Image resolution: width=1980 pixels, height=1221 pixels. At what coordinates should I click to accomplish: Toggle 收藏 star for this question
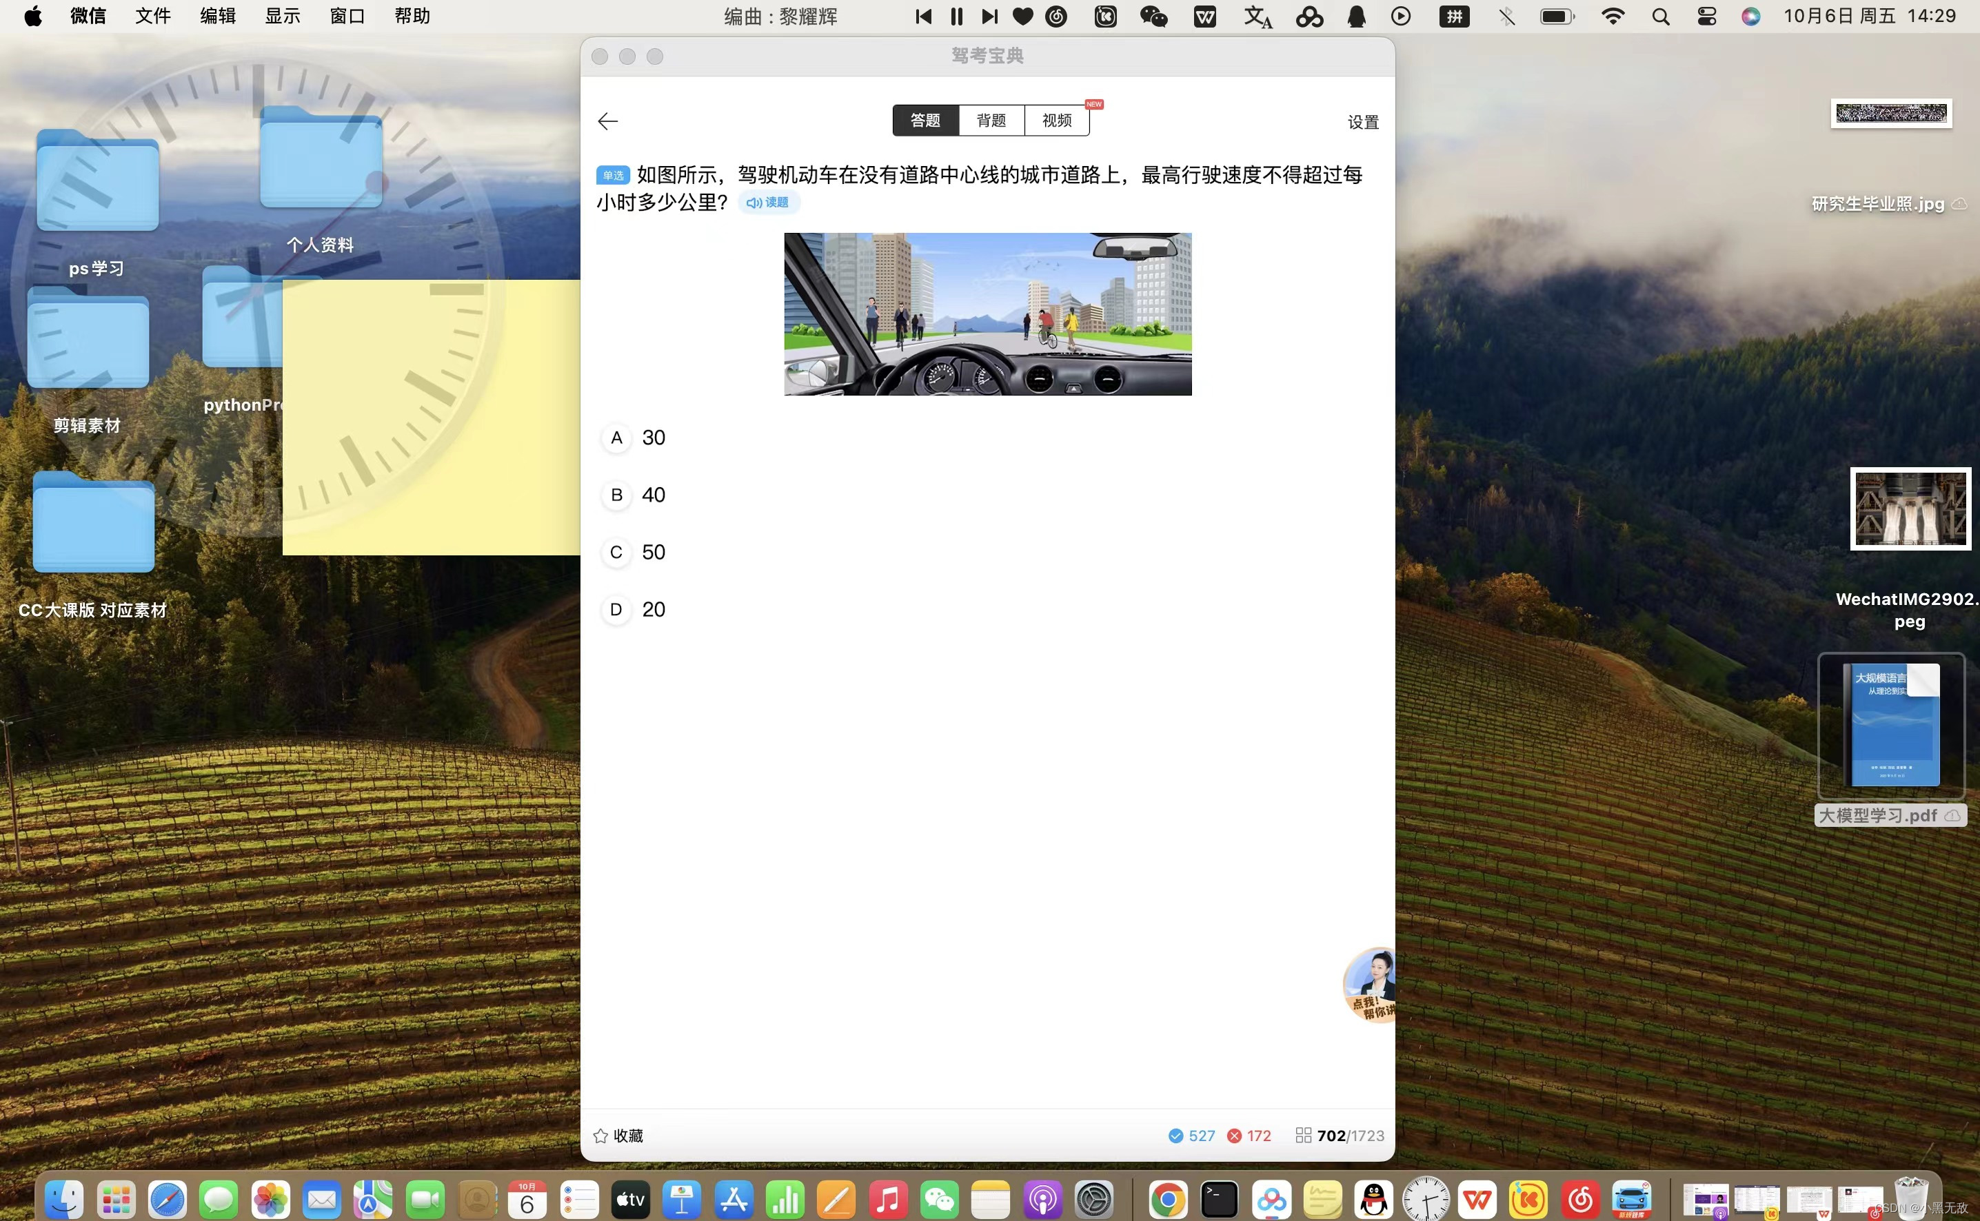(x=618, y=1136)
